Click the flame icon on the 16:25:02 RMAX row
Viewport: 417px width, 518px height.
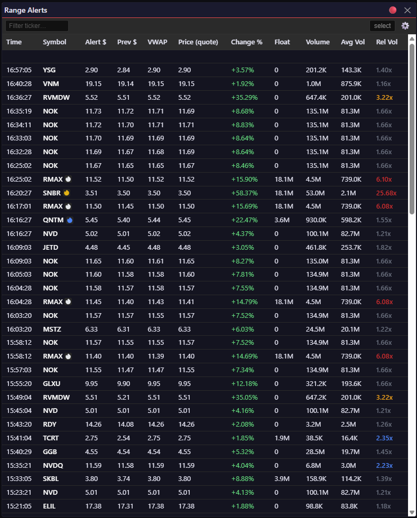pos(68,179)
